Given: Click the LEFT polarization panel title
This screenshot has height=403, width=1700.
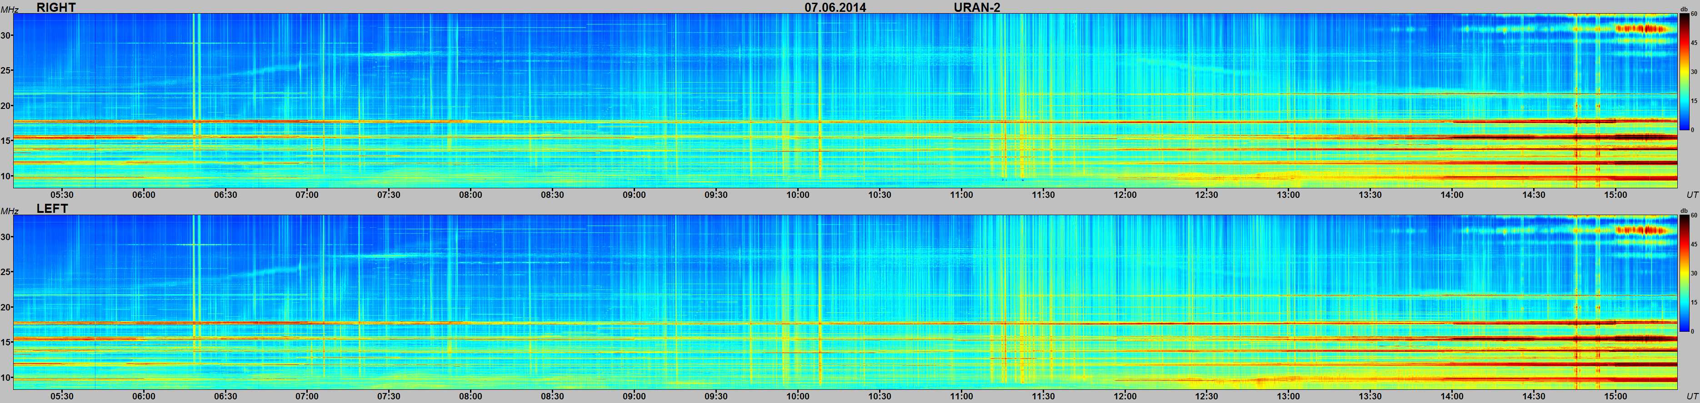Looking at the screenshot, I should coord(52,209).
